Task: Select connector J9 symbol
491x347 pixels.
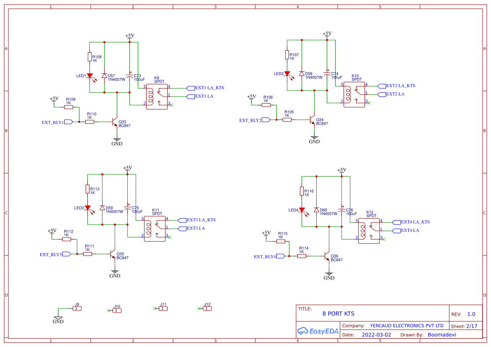Action: (x=76, y=308)
